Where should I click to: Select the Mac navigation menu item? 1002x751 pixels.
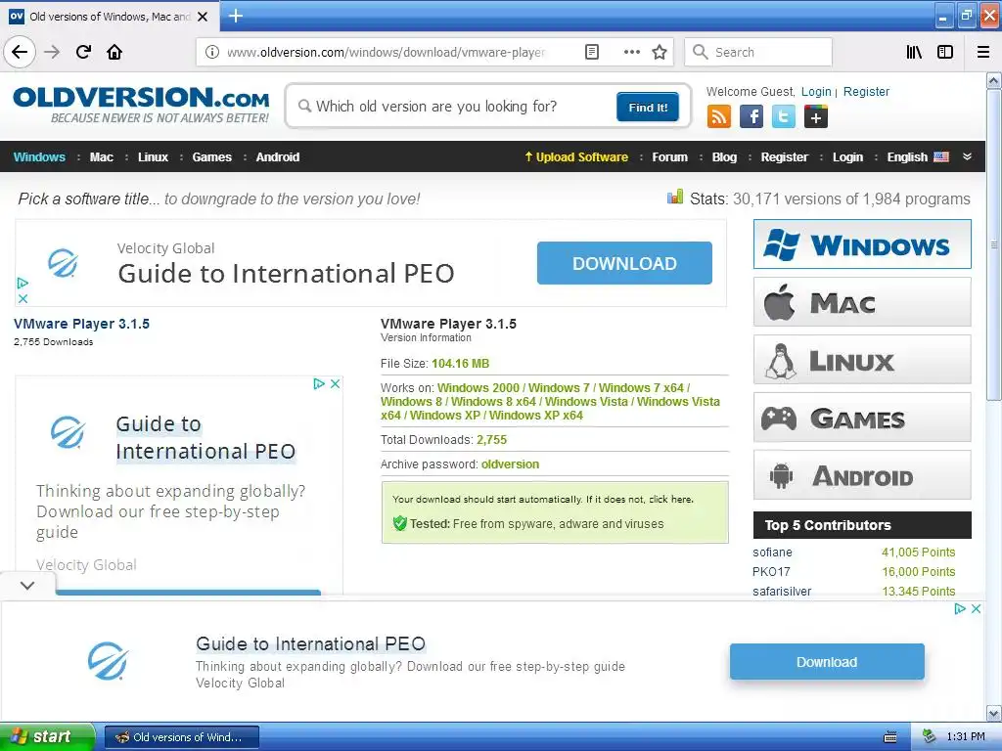[x=102, y=157]
